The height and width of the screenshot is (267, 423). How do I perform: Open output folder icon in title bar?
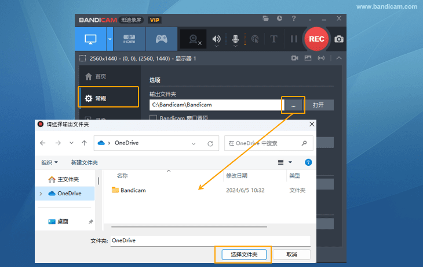coord(266,18)
